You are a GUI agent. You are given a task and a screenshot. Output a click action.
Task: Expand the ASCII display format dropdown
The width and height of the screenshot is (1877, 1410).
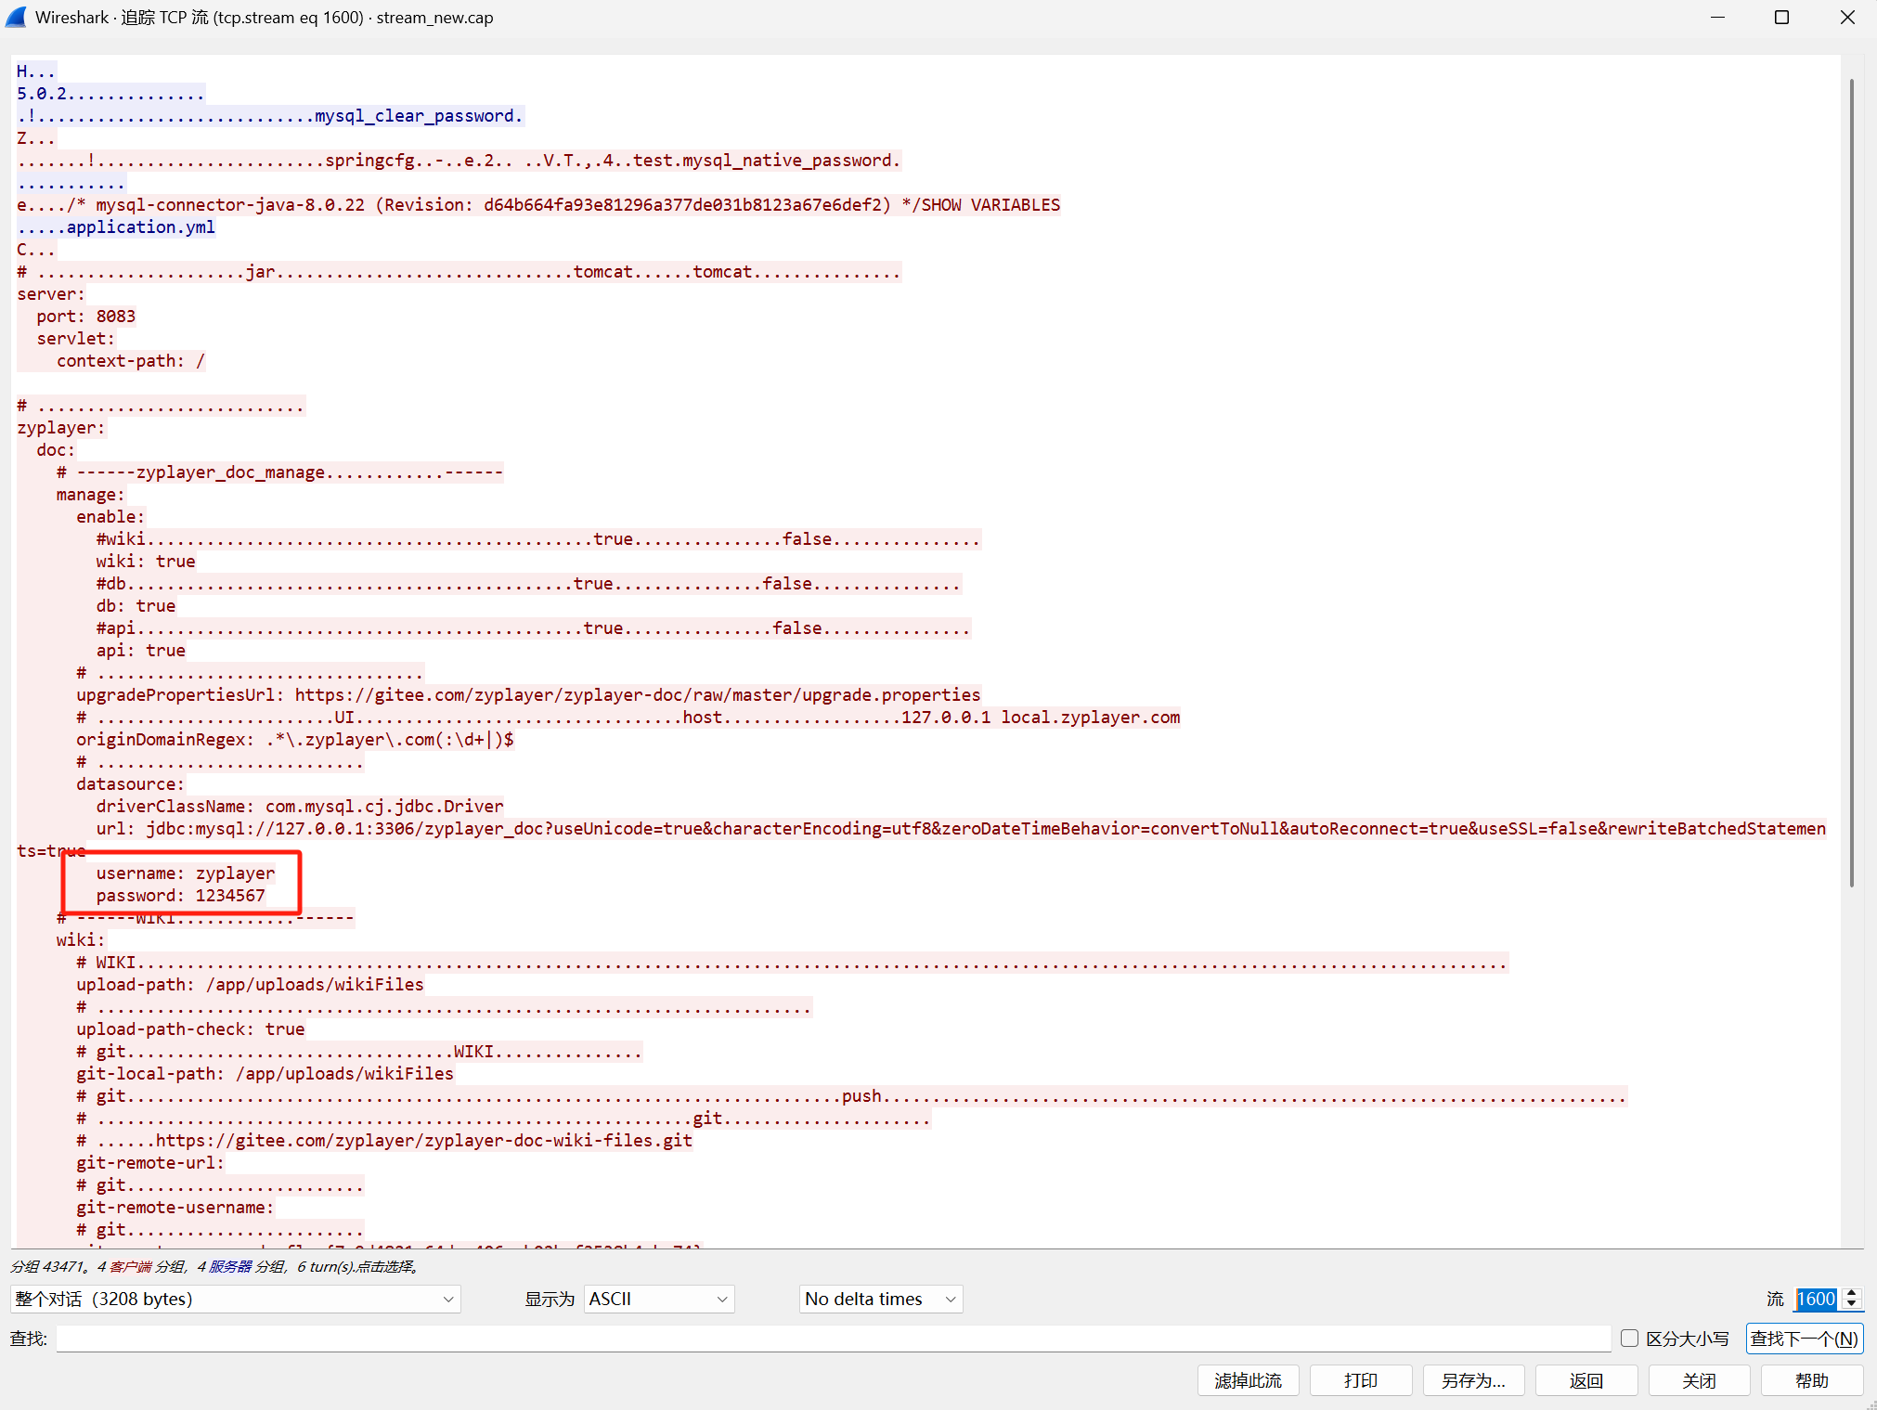click(x=658, y=1299)
